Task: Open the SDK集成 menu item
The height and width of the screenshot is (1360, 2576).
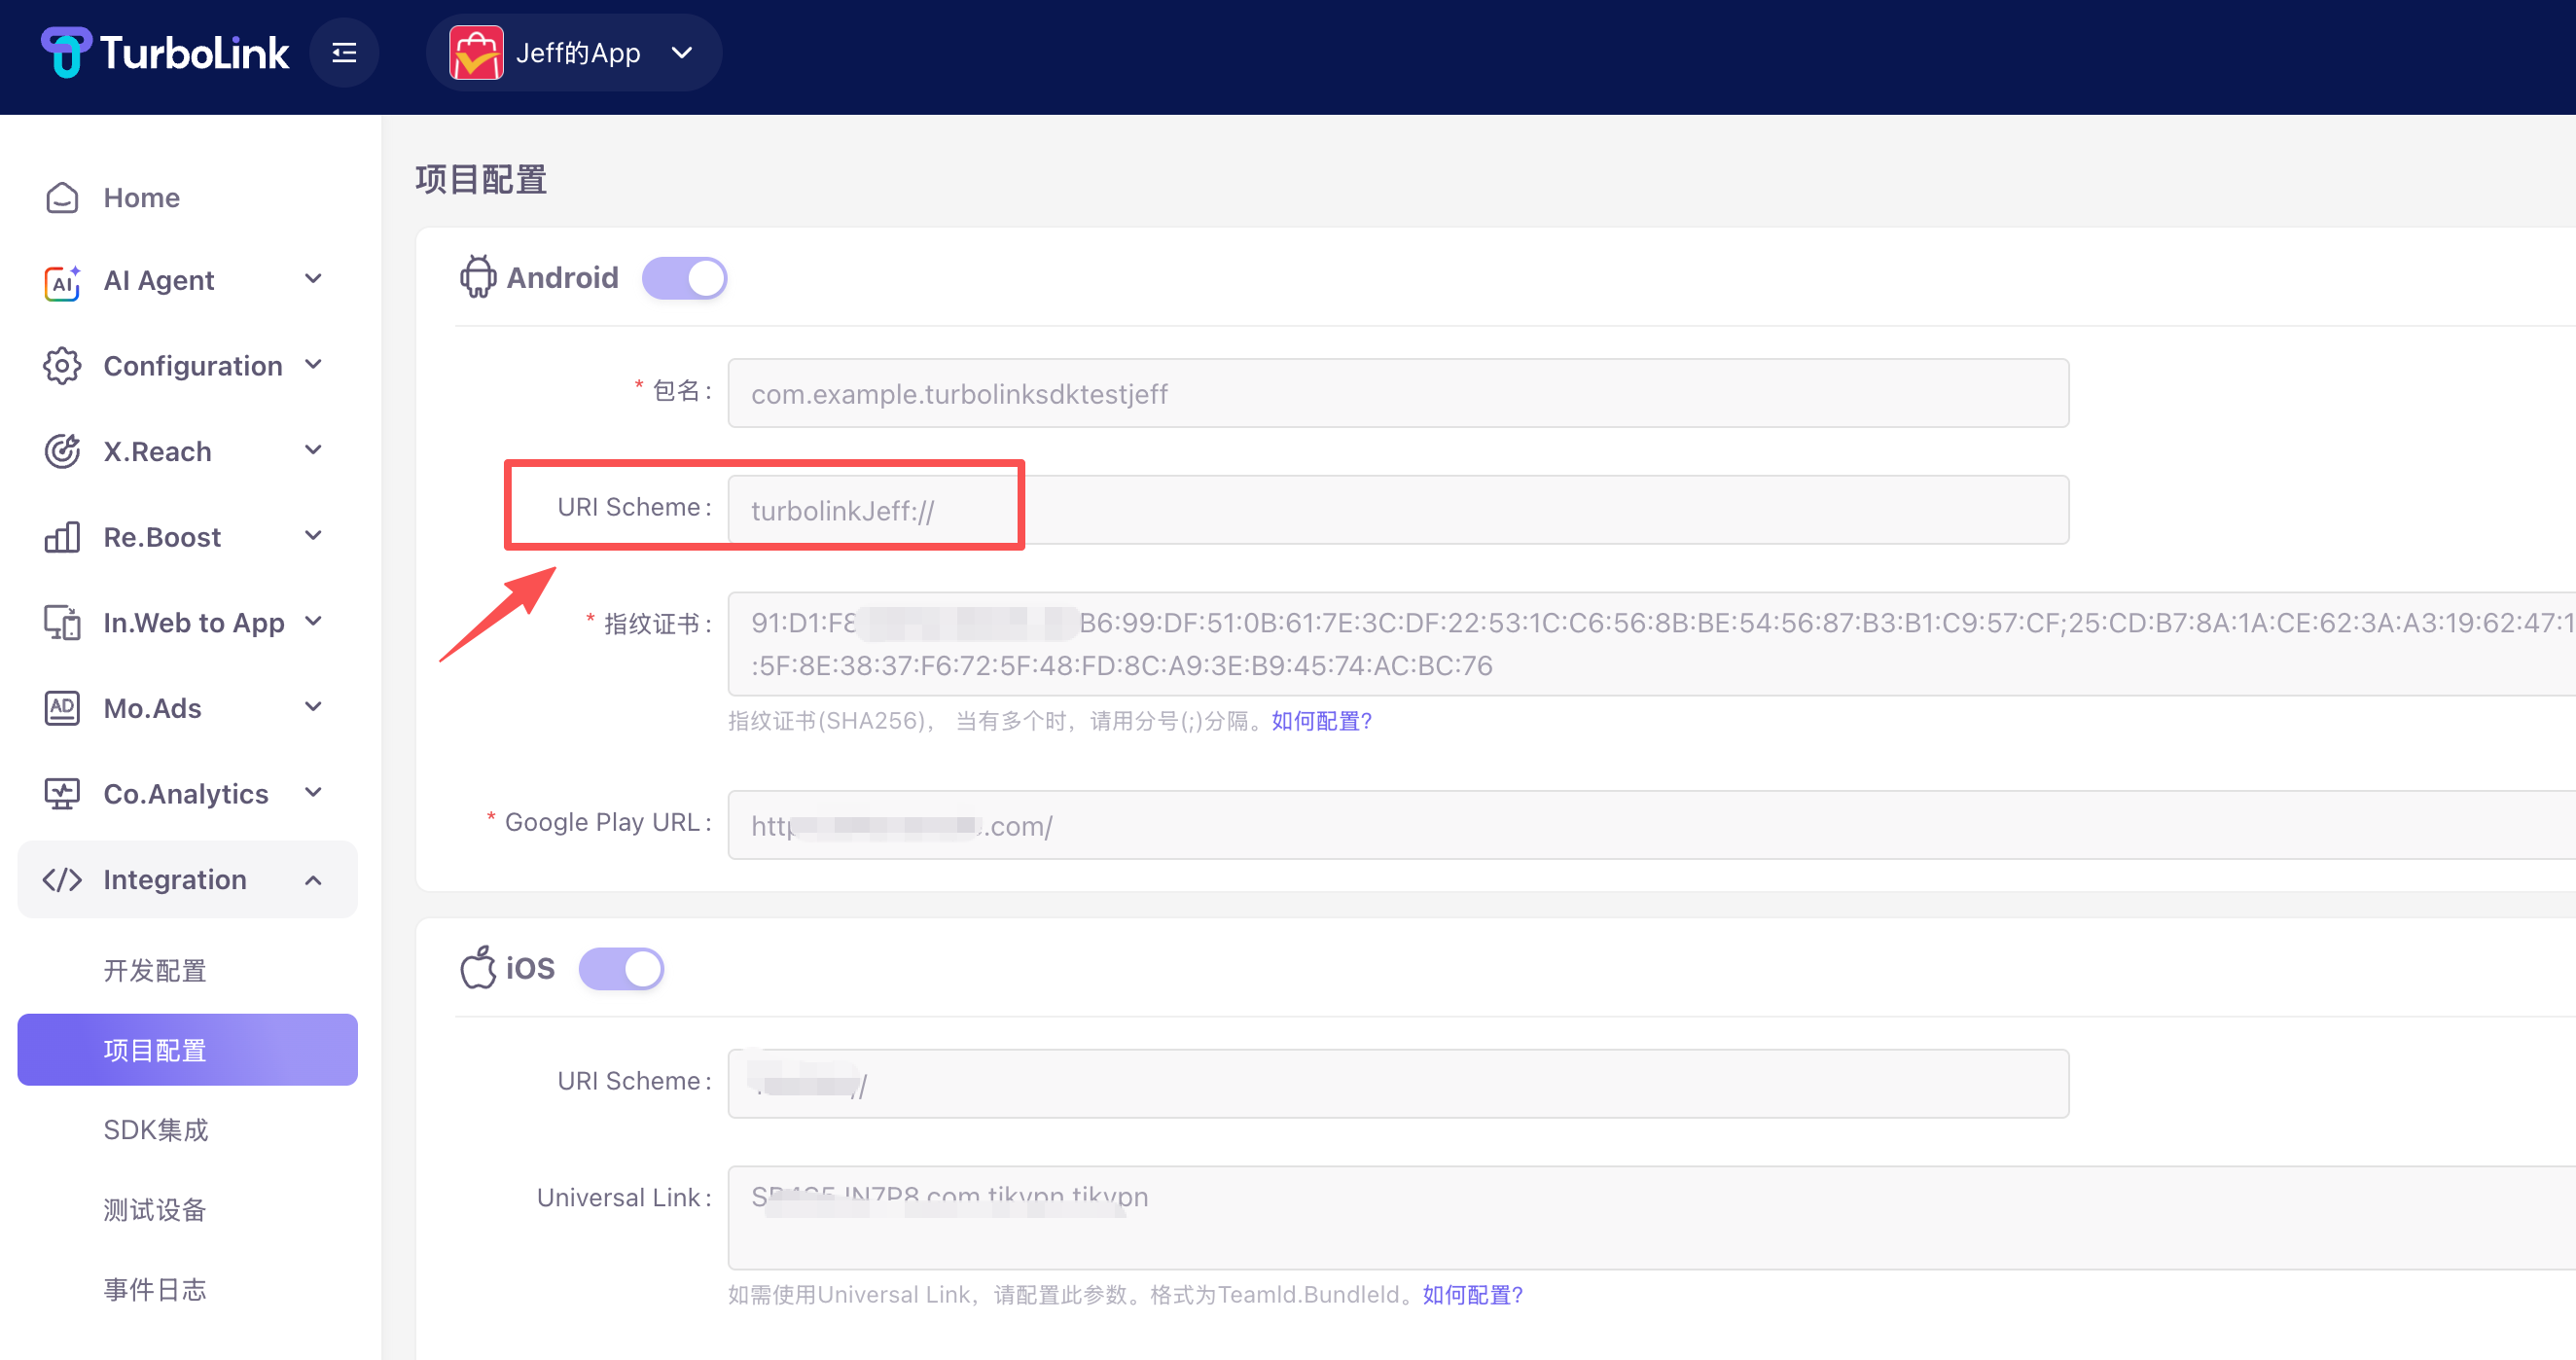Action: (x=156, y=1130)
